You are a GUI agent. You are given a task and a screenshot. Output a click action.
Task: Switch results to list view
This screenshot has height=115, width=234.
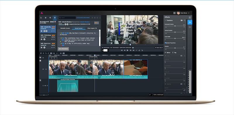click(x=92, y=17)
